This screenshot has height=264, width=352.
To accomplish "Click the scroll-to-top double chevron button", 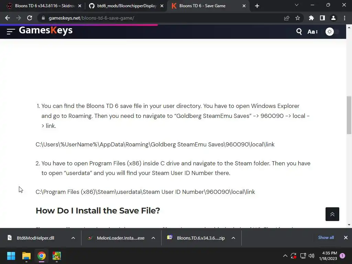I will pos(332,214).
